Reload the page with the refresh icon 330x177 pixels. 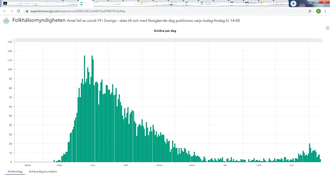(18, 11)
